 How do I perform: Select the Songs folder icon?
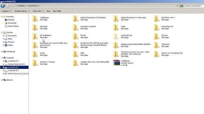[x=35, y=54]
